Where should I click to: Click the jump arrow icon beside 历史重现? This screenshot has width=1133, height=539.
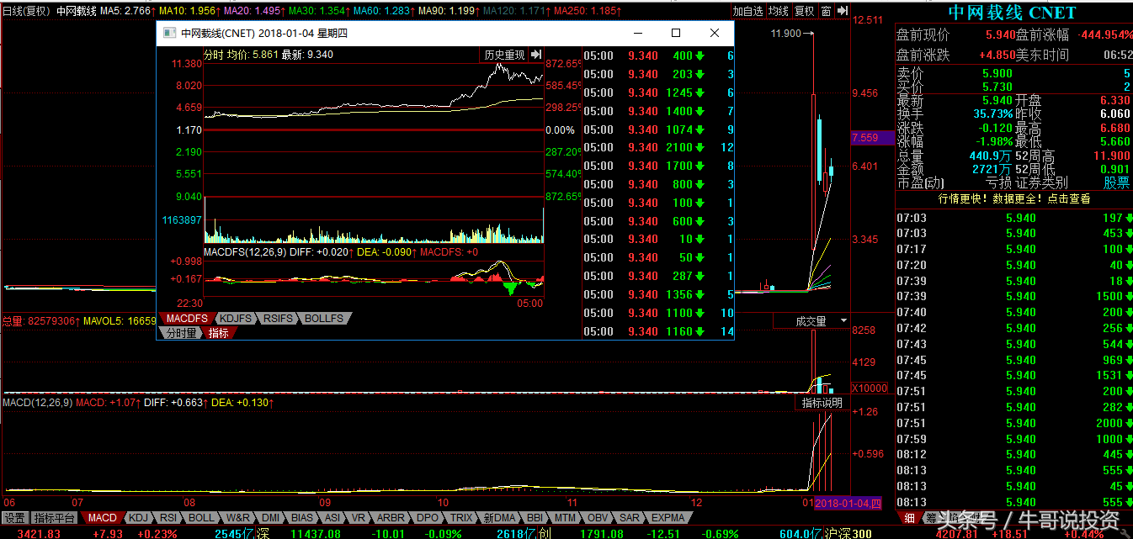tap(535, 55)
